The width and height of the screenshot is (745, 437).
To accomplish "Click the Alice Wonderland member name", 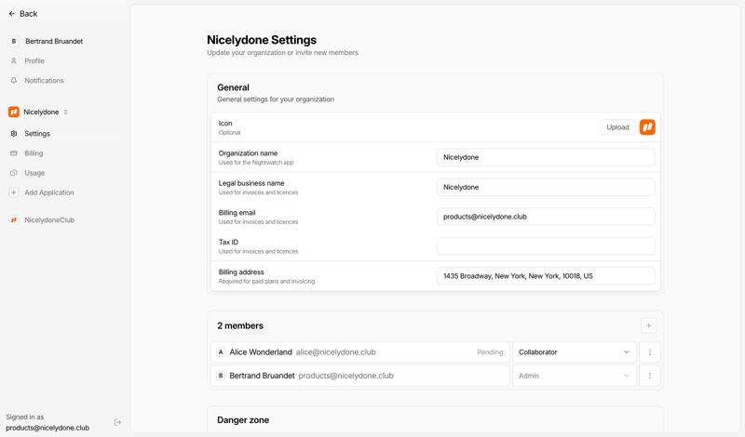I will coord(261,352).
